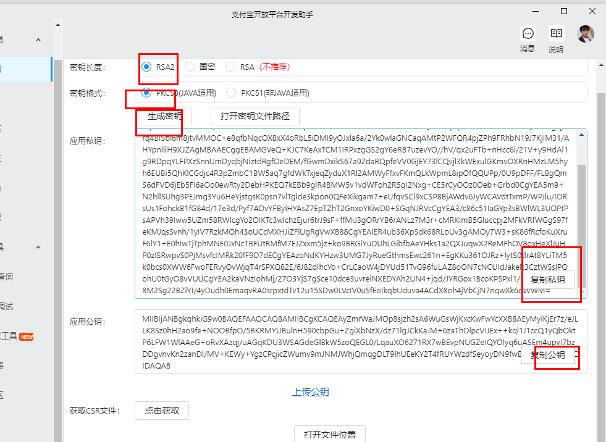
Task: Click the private key box scrollbar thumb
Action: tap(582, 226)
